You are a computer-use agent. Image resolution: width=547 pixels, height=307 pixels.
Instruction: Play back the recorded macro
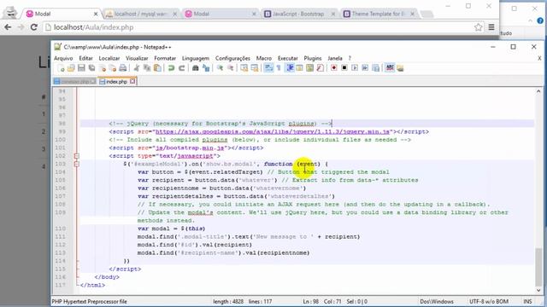tap(355, 68)
